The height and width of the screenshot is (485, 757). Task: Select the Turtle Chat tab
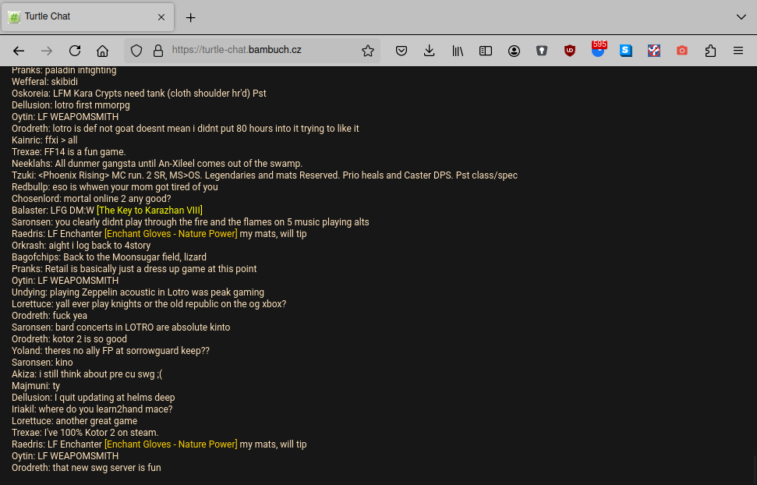point(88,17)
